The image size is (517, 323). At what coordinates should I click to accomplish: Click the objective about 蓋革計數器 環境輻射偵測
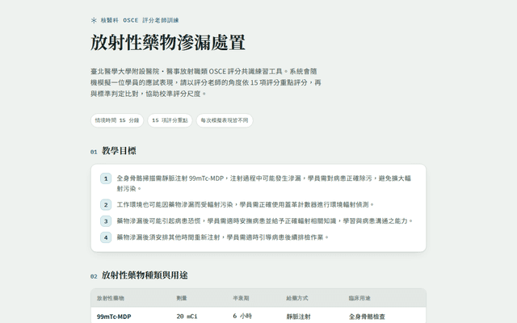[x=246, y=204]
